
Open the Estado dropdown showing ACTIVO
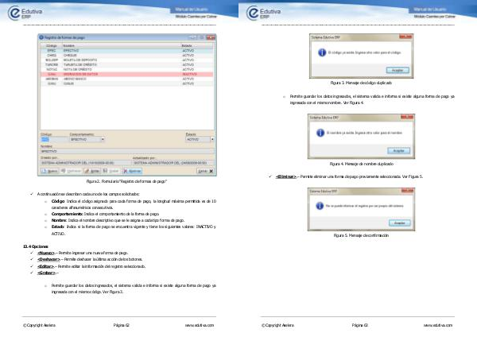[213, 139]
